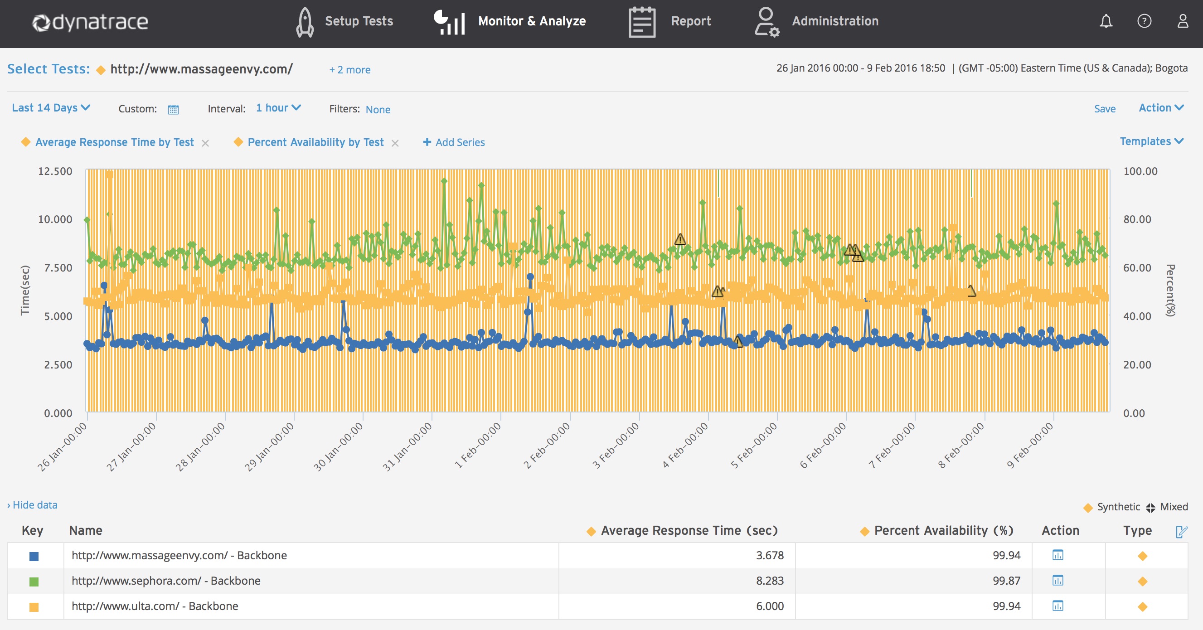Expand the 1 hour interval dropdown

tap(278, 108)
